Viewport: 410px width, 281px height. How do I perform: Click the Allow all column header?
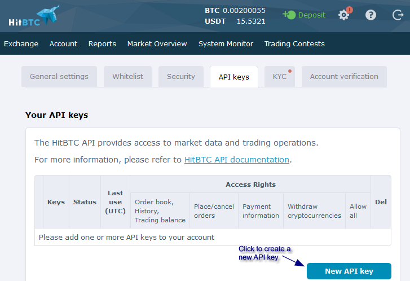[x=358, y=211]
